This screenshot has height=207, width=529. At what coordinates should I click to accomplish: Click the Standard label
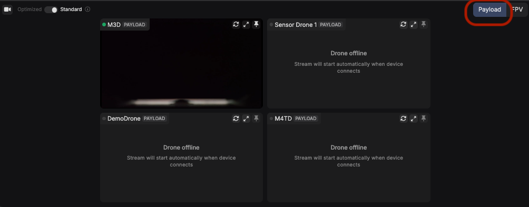(71, 9)
